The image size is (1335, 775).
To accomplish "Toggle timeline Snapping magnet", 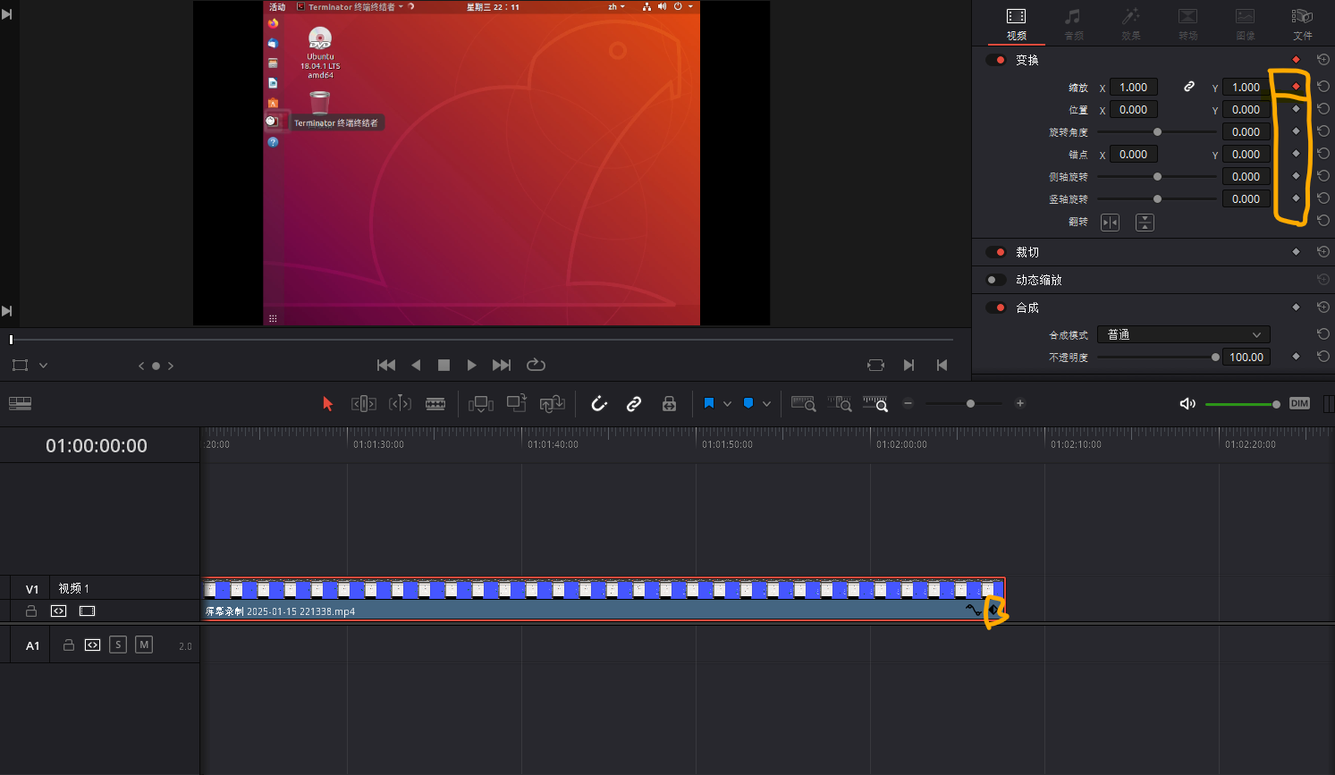I will (599, 404).
